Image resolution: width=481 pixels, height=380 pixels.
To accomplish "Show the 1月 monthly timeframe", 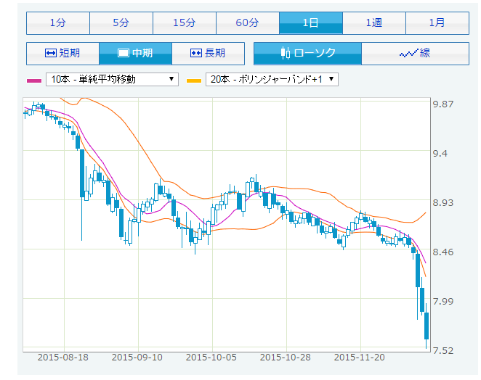I will (437, 23).
